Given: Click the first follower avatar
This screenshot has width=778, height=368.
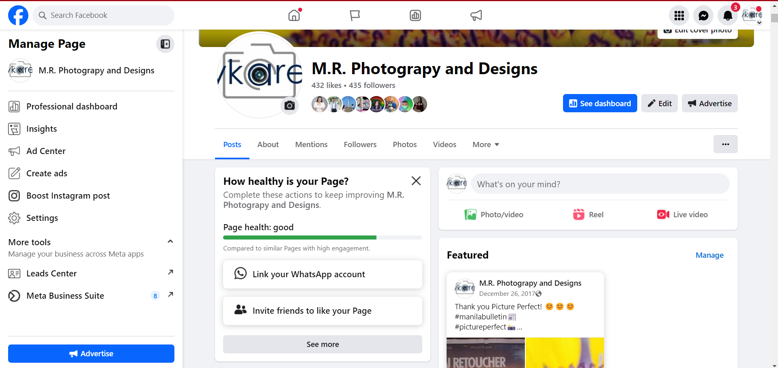Looking at the screenshot, I should tap(319, 104).
